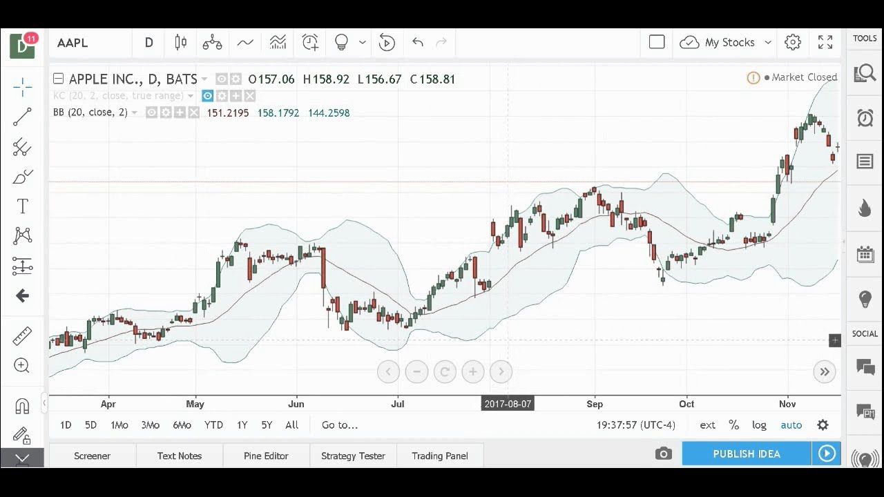Image resolution: width=884 pixels, height=497 pixels.
Task: Select the zoom in magnifier tool
Action: [22, 366]
